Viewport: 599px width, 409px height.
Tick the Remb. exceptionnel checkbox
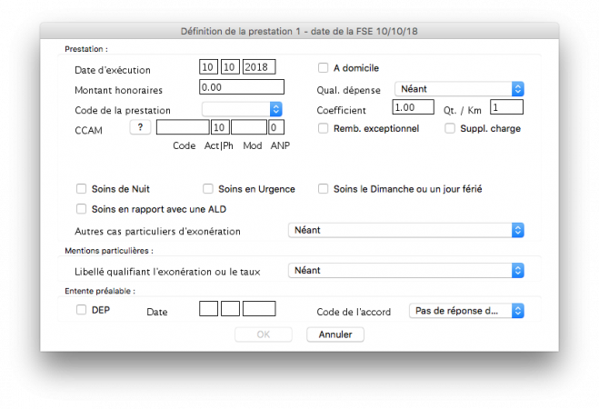324,128
